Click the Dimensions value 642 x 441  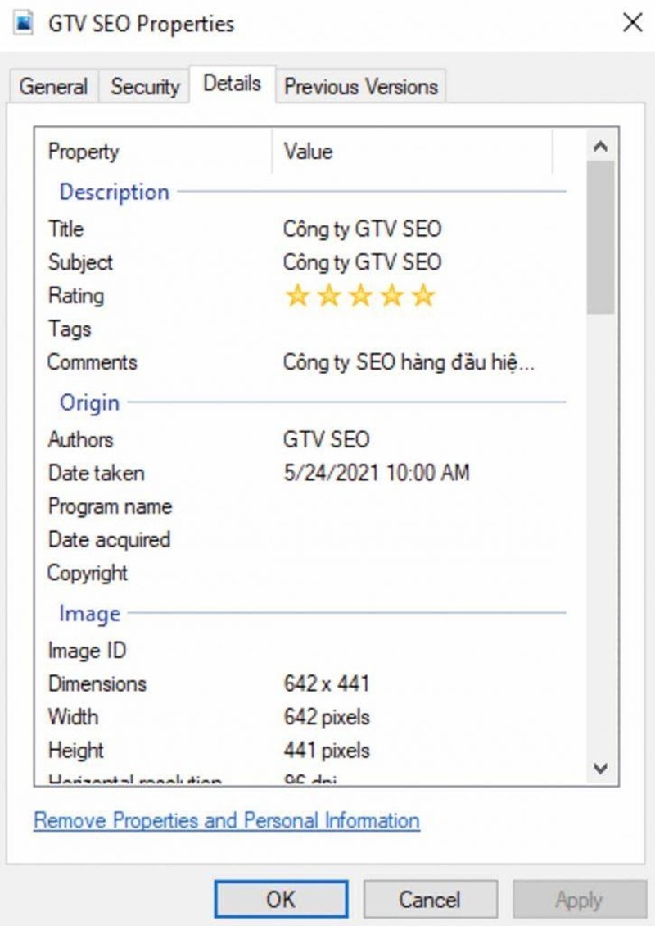[327, 683]
